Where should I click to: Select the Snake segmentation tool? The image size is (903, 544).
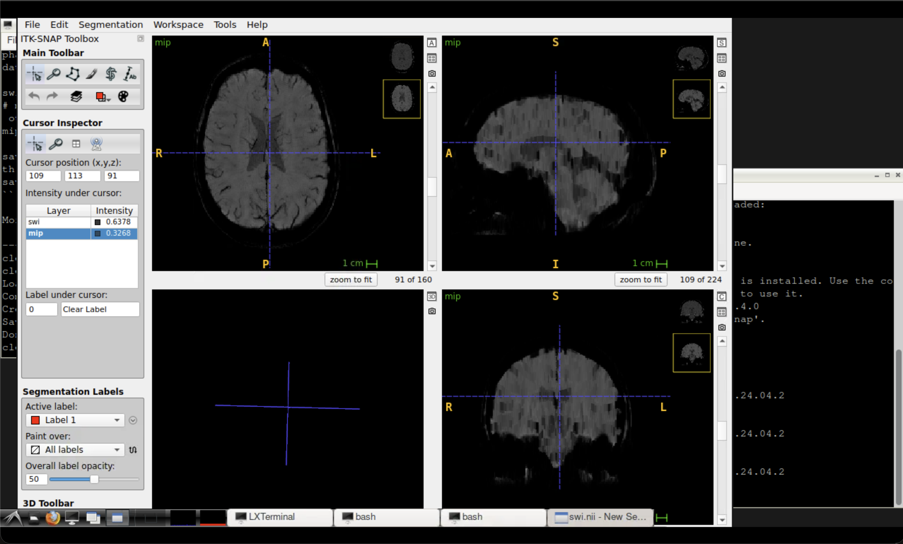pyautogui.click(x=111, y=74)
